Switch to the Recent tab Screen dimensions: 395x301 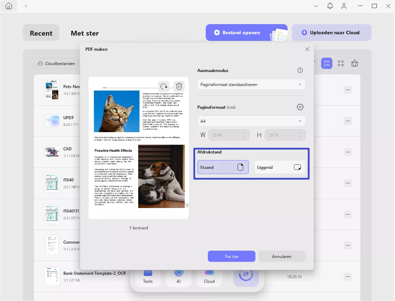click(41, 33)
